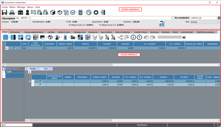This screenshot has height=127, width=221.
Task: Open dropdown arrow next to calculator icon
Action: coord(84,12)
